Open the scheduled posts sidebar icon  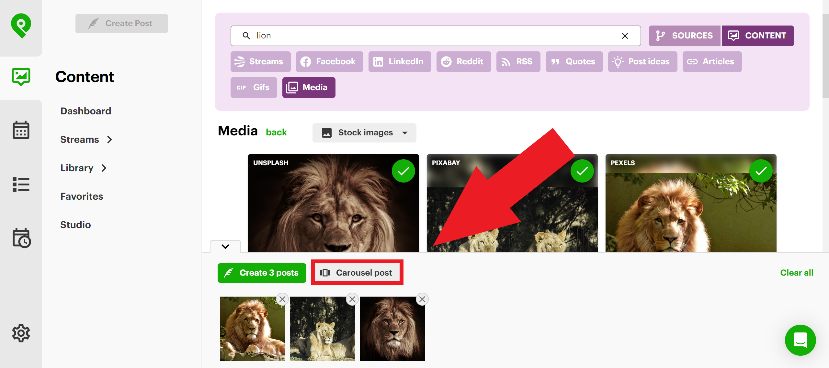pyautogui.click(x=20, y=238)
